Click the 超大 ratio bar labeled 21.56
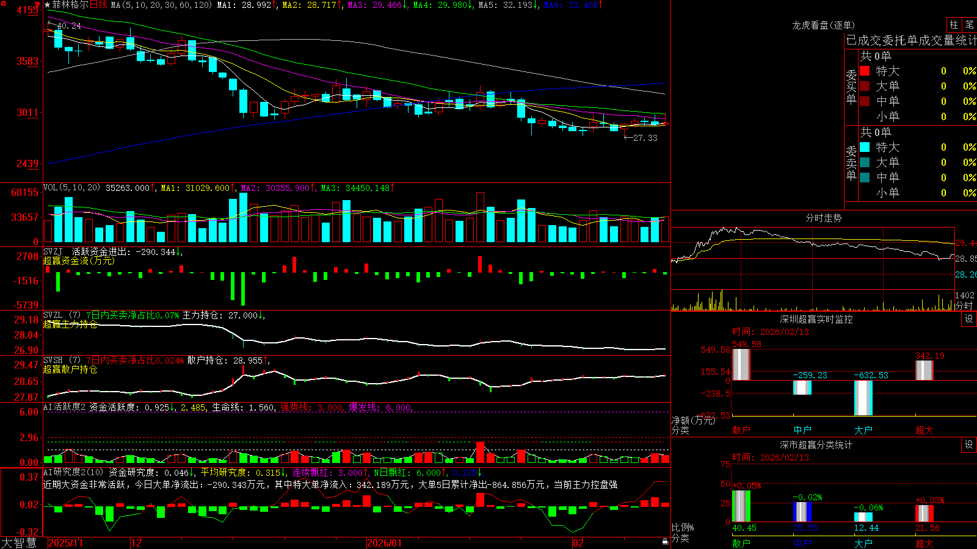This screenshot has height=549, width=977. 924,514
